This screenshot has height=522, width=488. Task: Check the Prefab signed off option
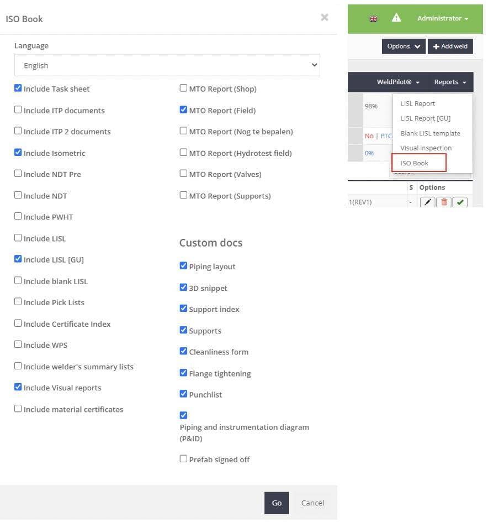click(x=183, y=459)
